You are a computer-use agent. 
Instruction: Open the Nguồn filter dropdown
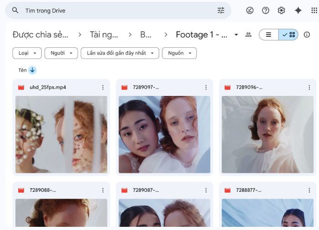(x=180, y=53)
